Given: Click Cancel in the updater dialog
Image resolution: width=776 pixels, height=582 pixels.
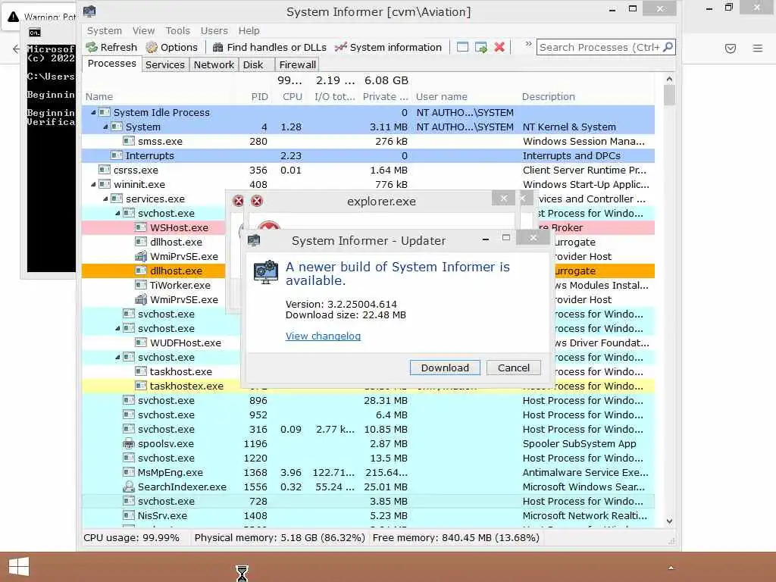Looking at the screenshot, I should point(513,368).
